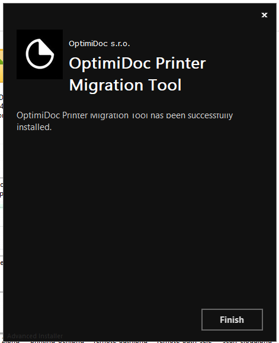Click OptimiDoc at the start of the message
The width and height of the screenshot is (279, 343).
point(39,115)
